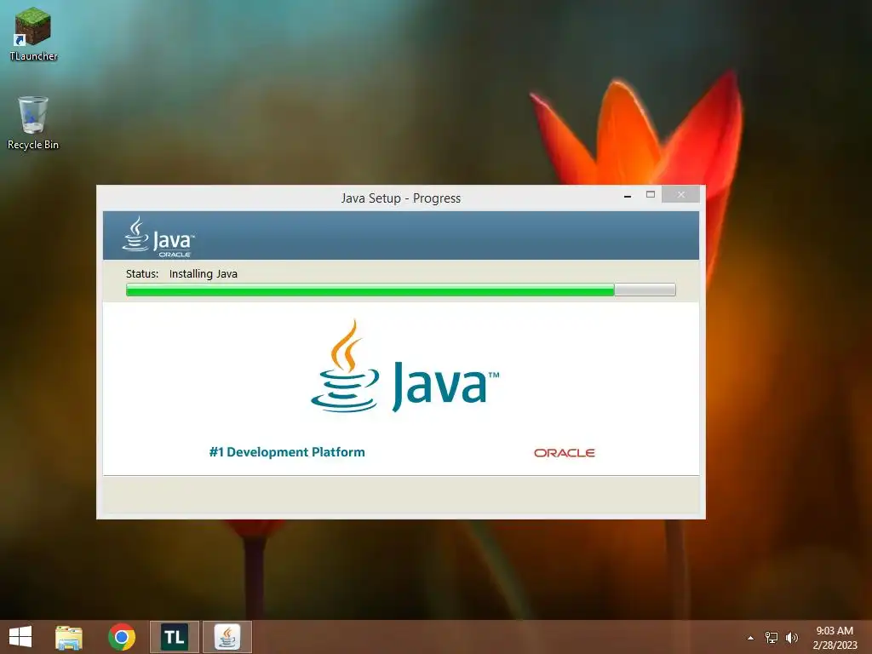Viewport: 872px width, 654px height.
Task: Select the Java installer taskbar icon
Action: click(x=227, y=637)
